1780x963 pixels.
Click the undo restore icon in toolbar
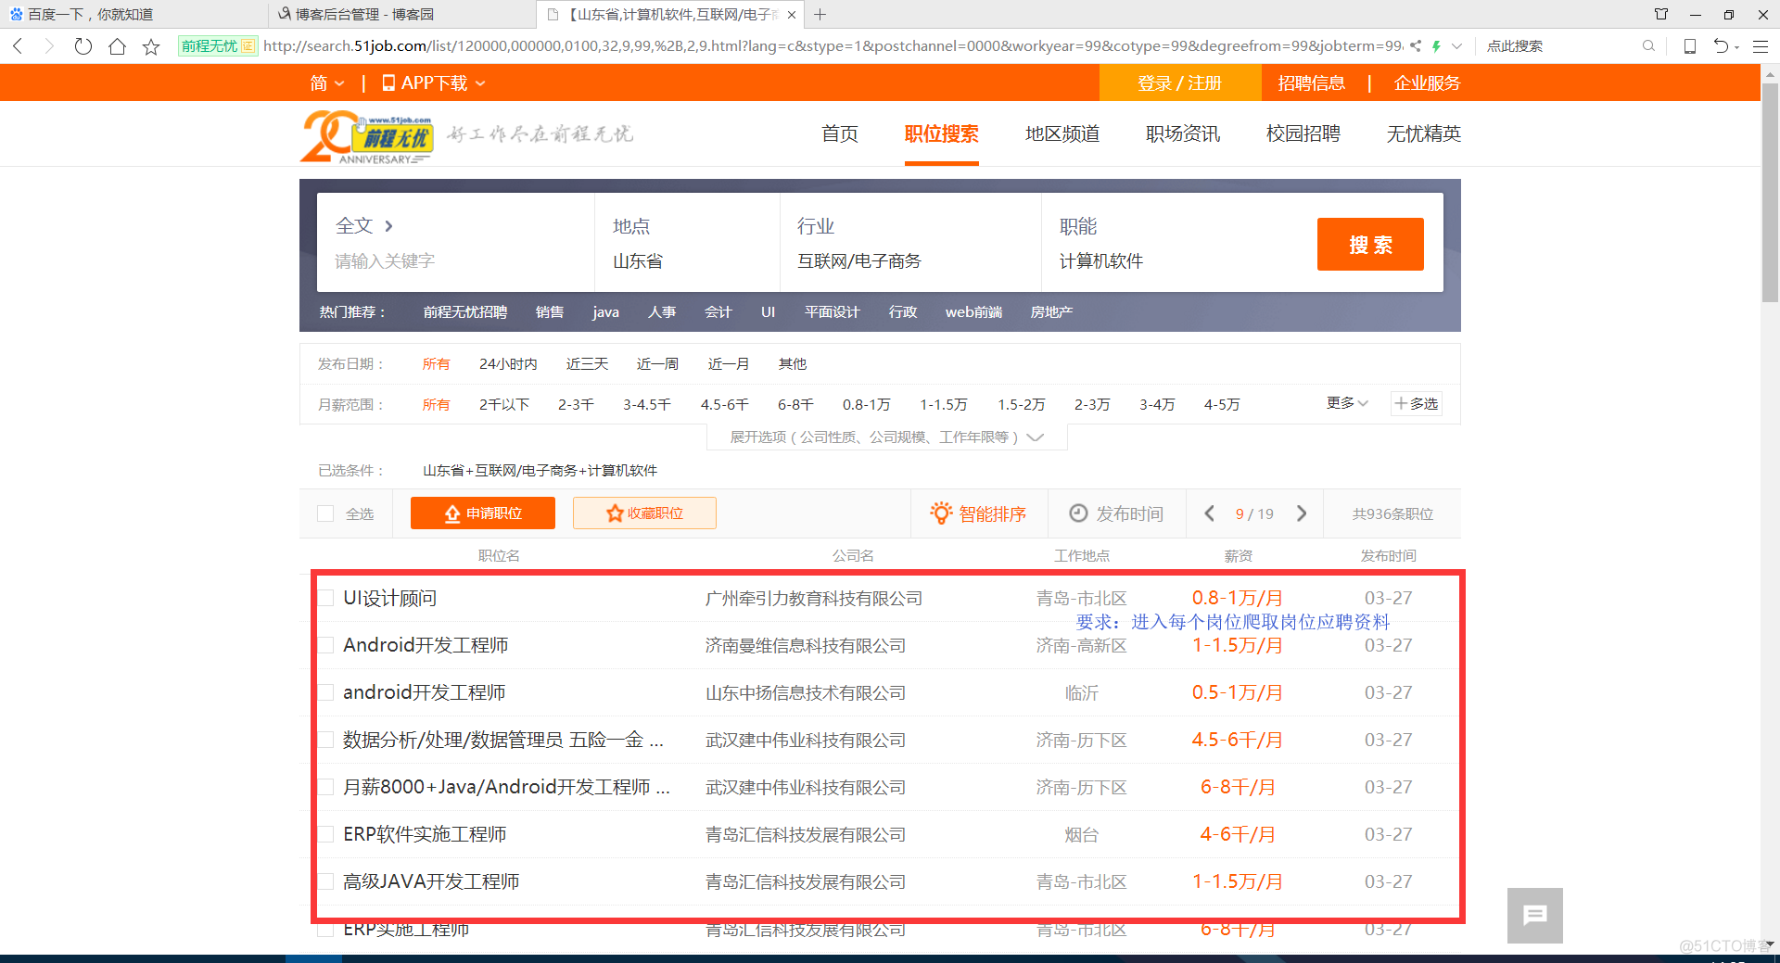[x=1721, y=45]
